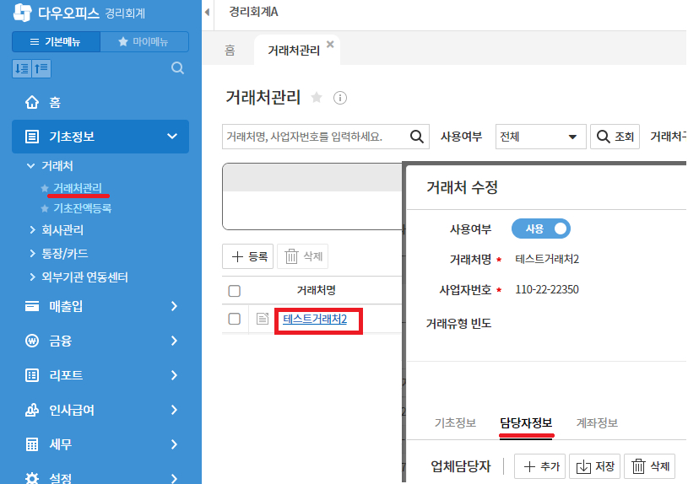Click the info icon beside 거래처관리 title

click(340, 98)
